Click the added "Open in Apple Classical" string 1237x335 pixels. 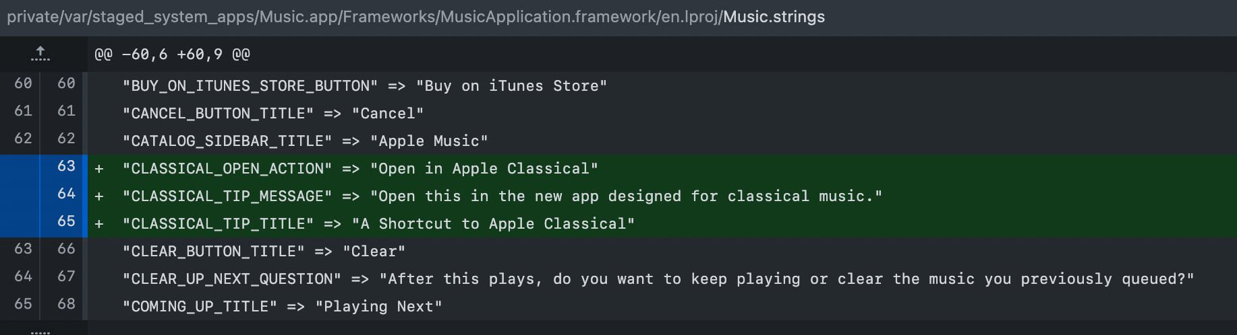coord(484,169)
